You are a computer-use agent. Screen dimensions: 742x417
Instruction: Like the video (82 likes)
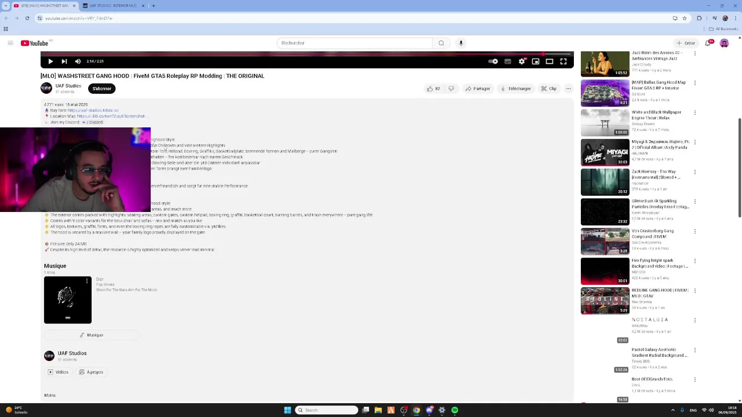pyautogui.click(x=434, y=89)
